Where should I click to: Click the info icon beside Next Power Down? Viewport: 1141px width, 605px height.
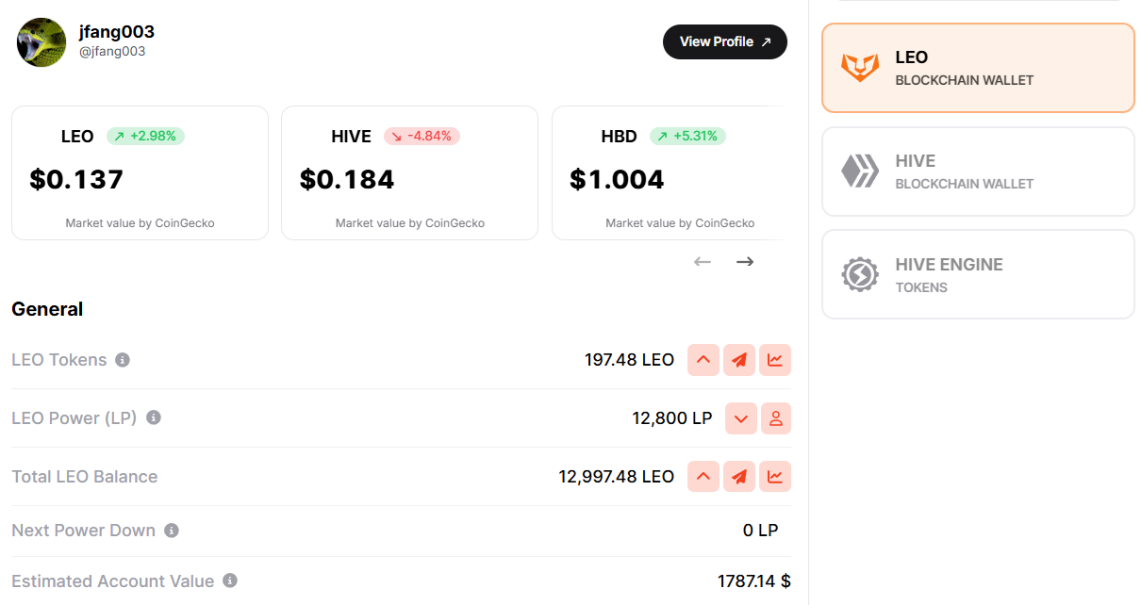[172, 531]
